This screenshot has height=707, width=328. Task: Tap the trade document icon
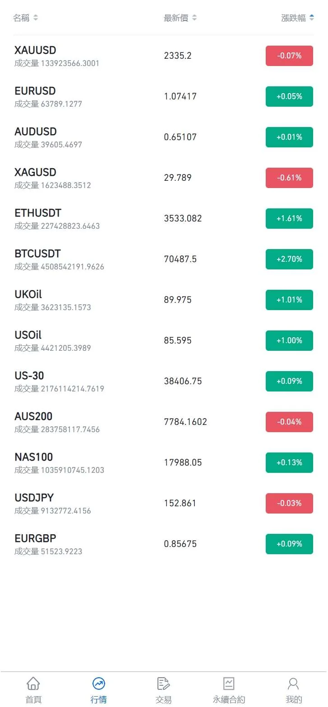coord(163,683)
